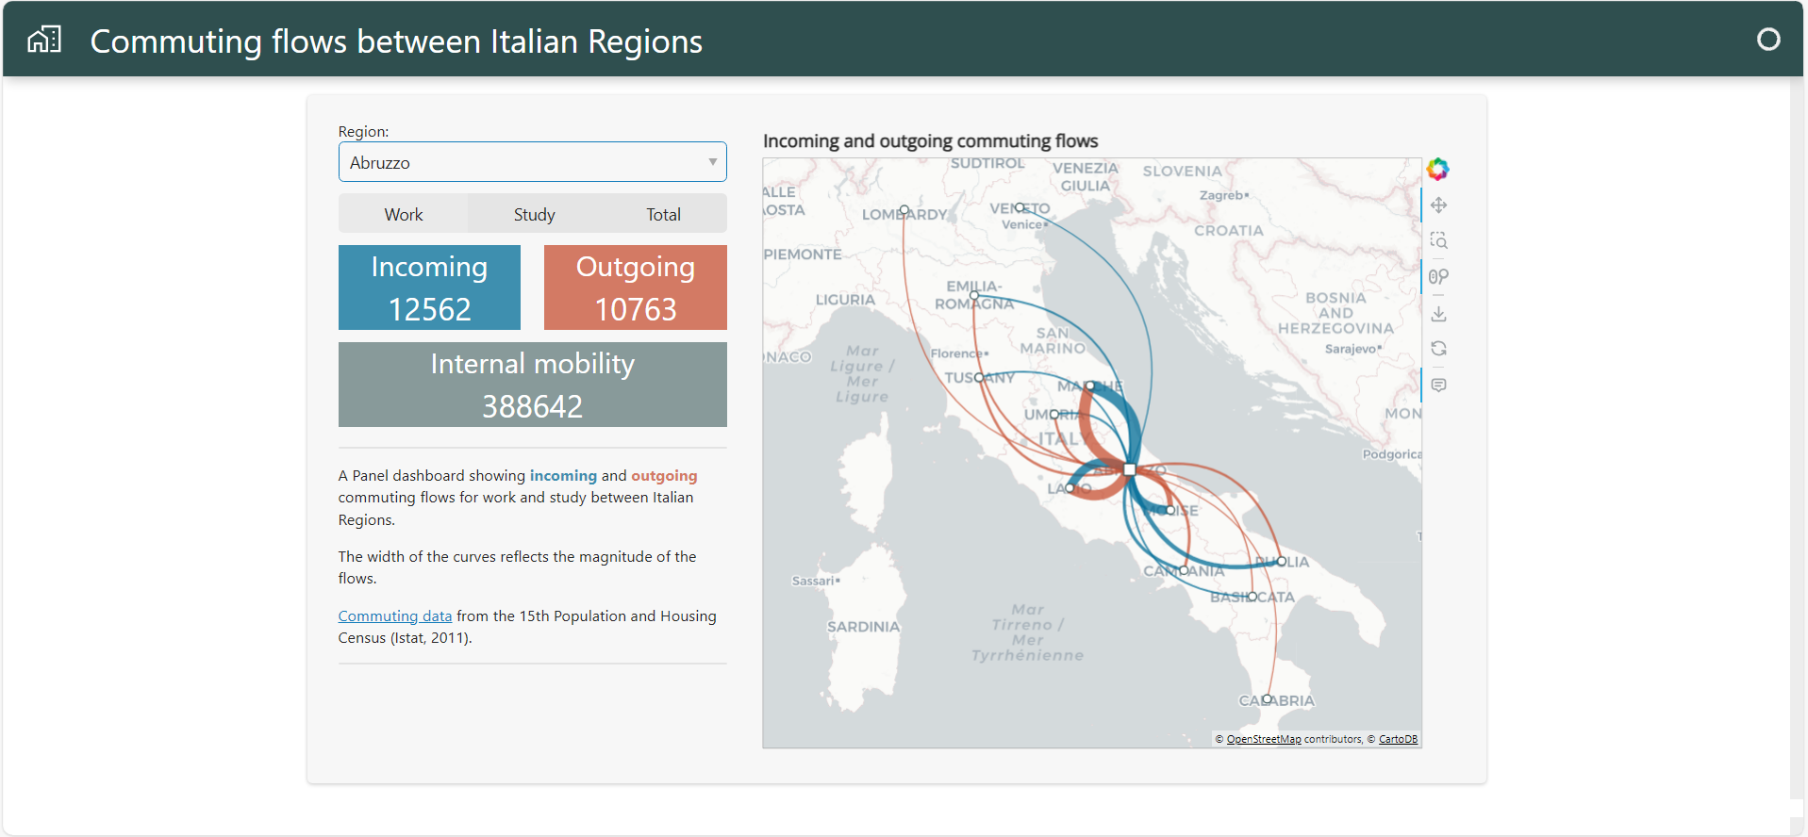Viewport: 1808px width, 837px height.
Task: Click the 'Region:' label
Action: click(363, 131)
